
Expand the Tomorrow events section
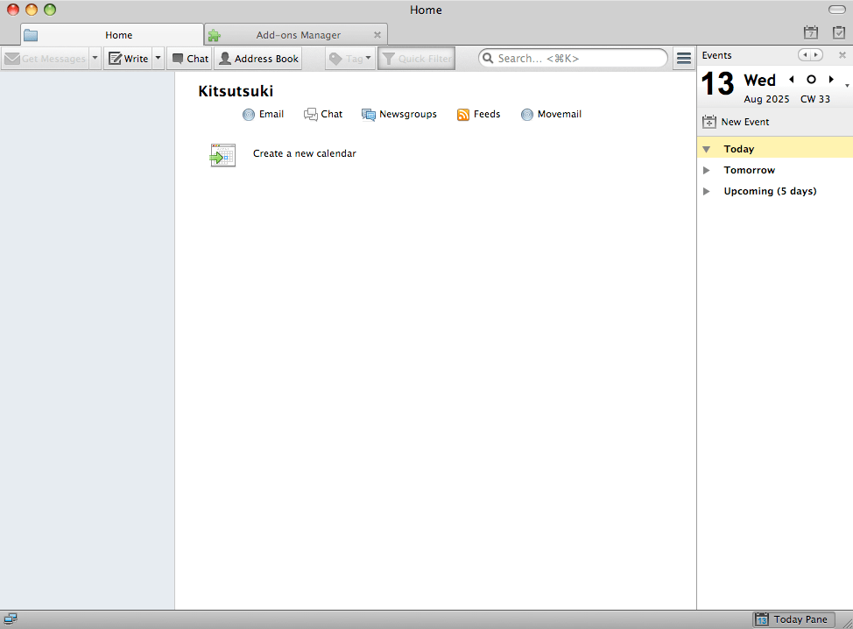707,171
